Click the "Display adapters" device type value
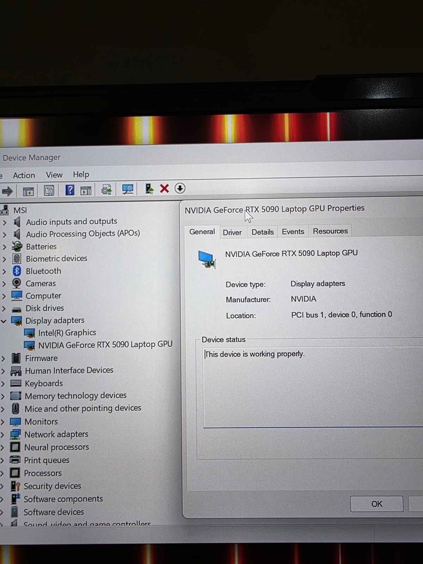The height and width of the screenshot is (564, 423). point(318,284)
